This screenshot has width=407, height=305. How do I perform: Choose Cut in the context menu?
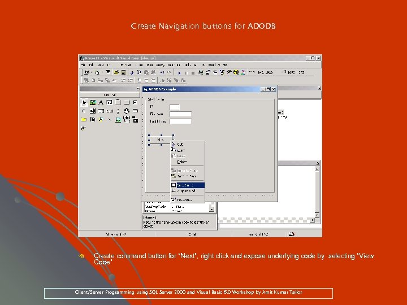188,144
